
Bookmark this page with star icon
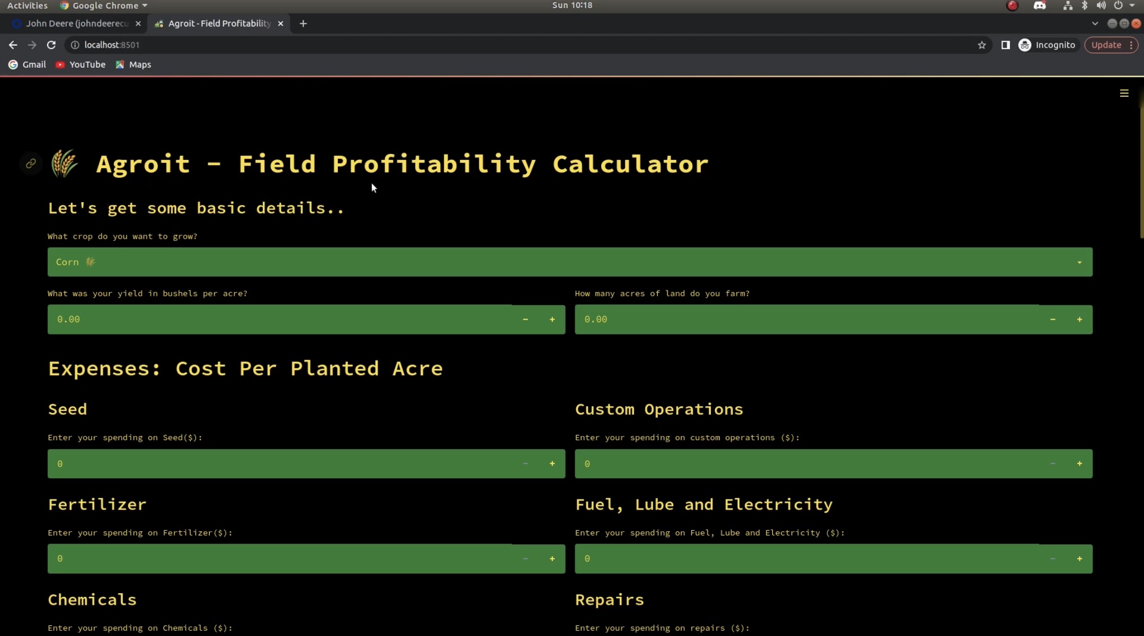click(x=981, y=45)
